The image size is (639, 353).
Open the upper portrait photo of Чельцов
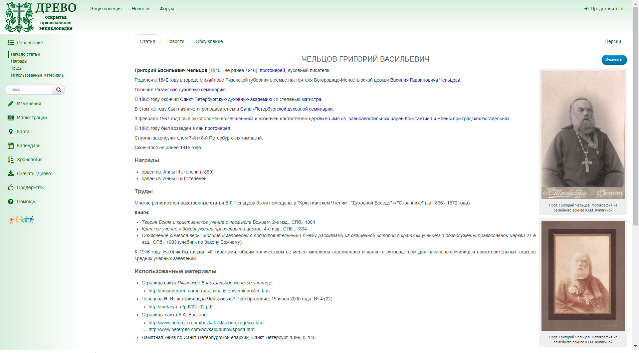tap(583, 135)
